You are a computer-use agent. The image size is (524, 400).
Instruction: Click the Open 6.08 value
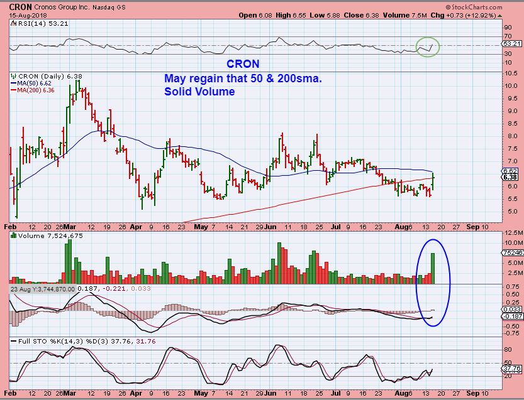pyautogui.click(x=255, y=15)
